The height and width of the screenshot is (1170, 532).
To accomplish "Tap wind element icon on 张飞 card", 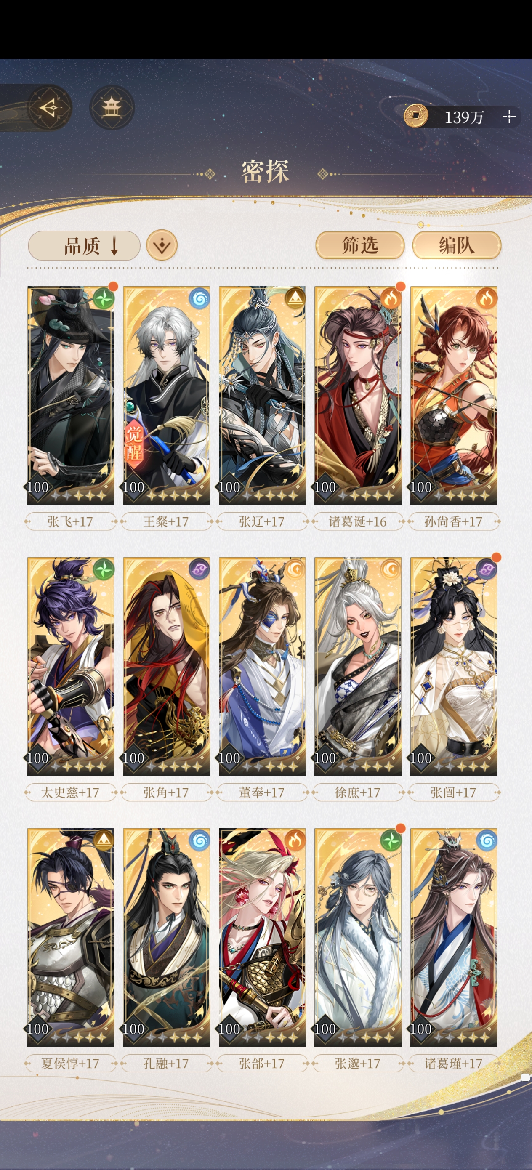I will coord(103,299).
